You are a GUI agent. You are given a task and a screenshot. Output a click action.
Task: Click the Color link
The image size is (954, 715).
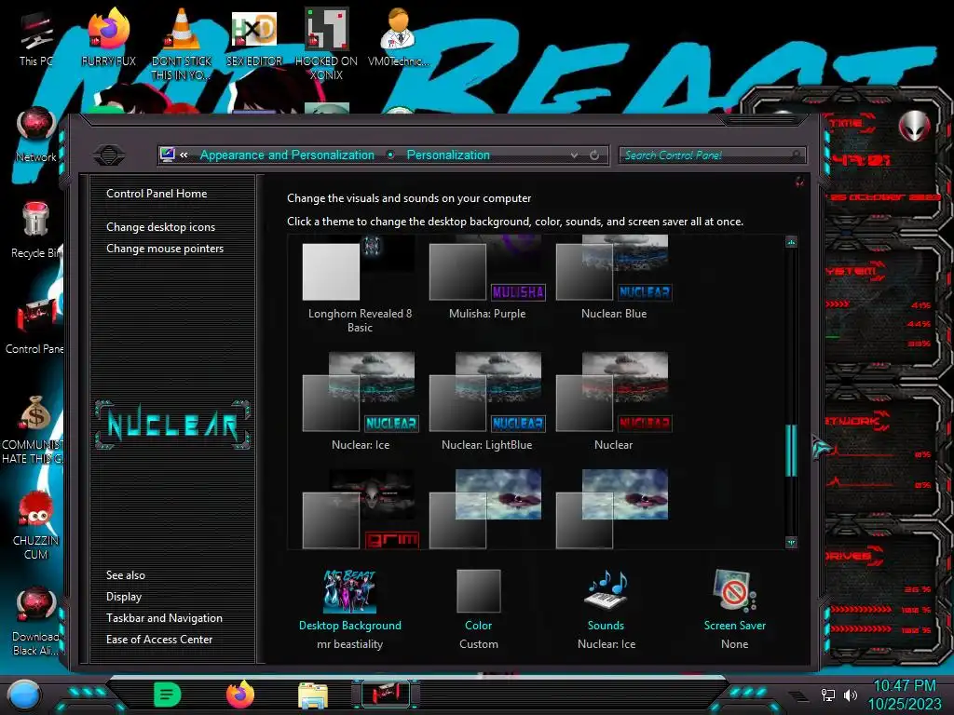click(x=478, y=625)
